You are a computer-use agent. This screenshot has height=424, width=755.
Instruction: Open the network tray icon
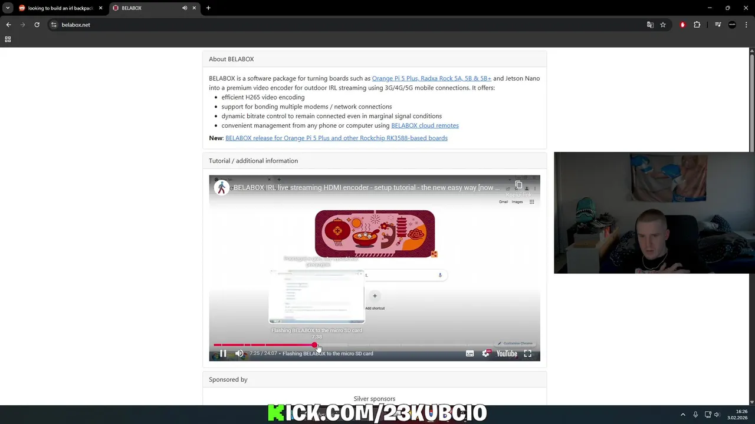708,415
